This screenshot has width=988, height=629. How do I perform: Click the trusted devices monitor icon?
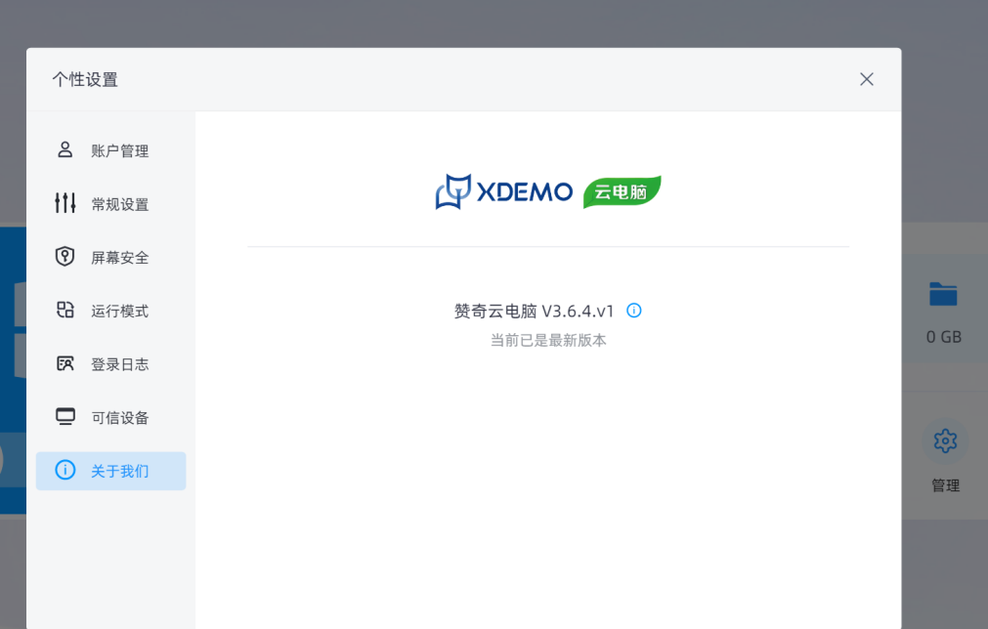[x=64, y=417]
